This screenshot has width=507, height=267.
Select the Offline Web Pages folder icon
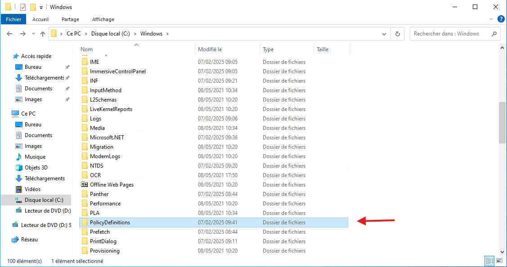point(85,185)
